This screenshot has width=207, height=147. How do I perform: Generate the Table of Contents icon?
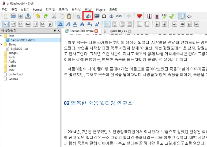point(157,16)
